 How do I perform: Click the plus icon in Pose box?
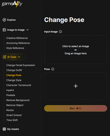click(76, 86)
